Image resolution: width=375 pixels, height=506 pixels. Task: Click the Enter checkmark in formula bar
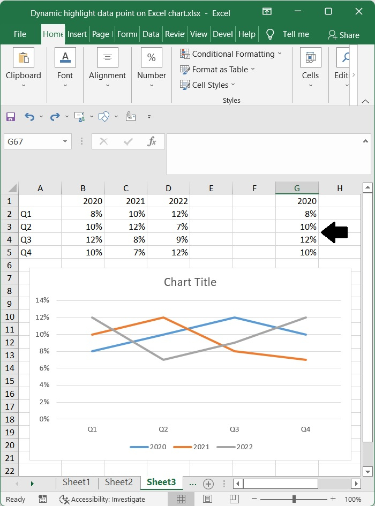pyautogui.click(x=128, y=141)
